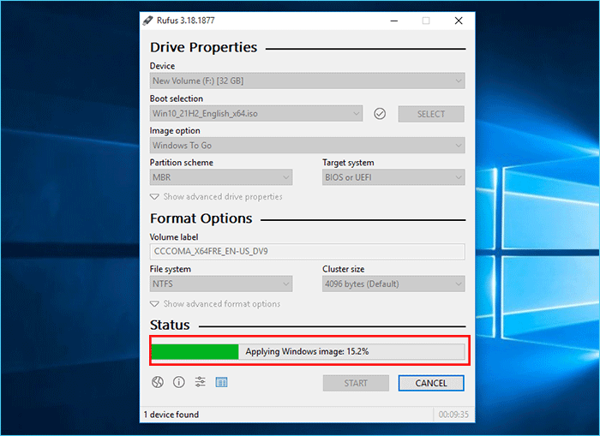Screen dimensions: 600x436
Task: Click the Rufus 3.18.1877 title text
Action: [186, 21]
